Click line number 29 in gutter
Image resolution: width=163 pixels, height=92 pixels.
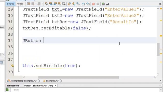click(x=10, y=9)
